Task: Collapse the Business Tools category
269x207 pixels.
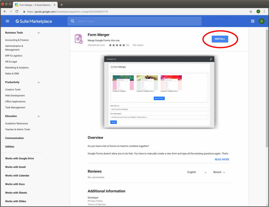Action: click(x=39, y=33)
